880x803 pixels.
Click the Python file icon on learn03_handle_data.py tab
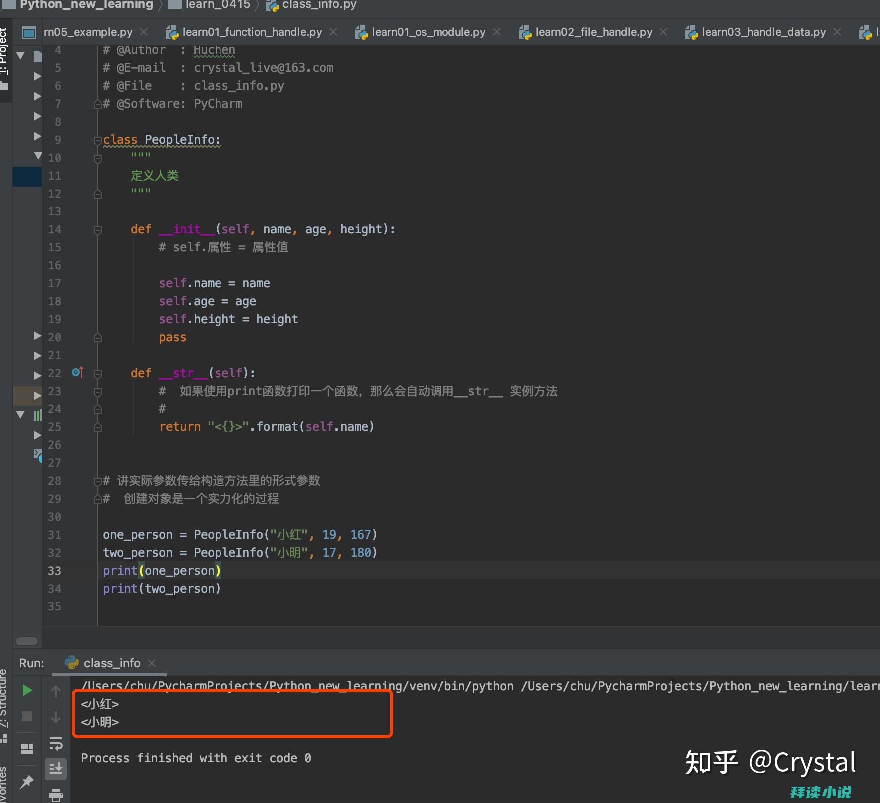click(691, 33)
